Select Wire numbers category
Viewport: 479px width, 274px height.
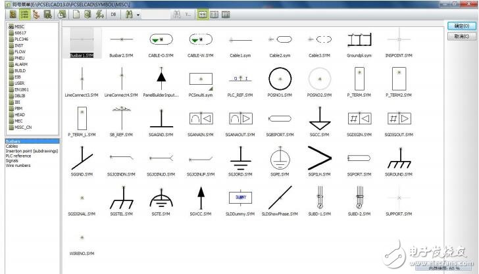coord(18,166)
